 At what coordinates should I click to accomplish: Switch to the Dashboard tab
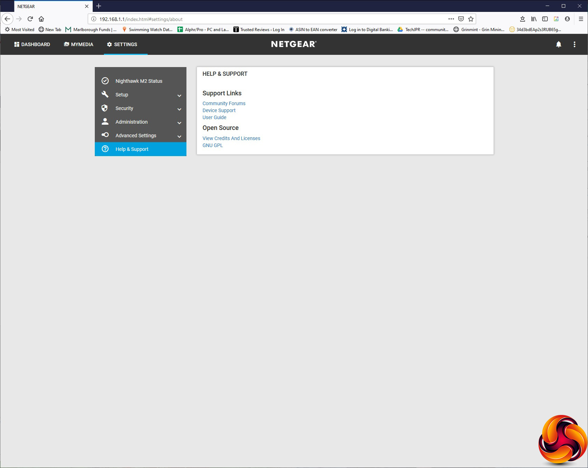32,44
